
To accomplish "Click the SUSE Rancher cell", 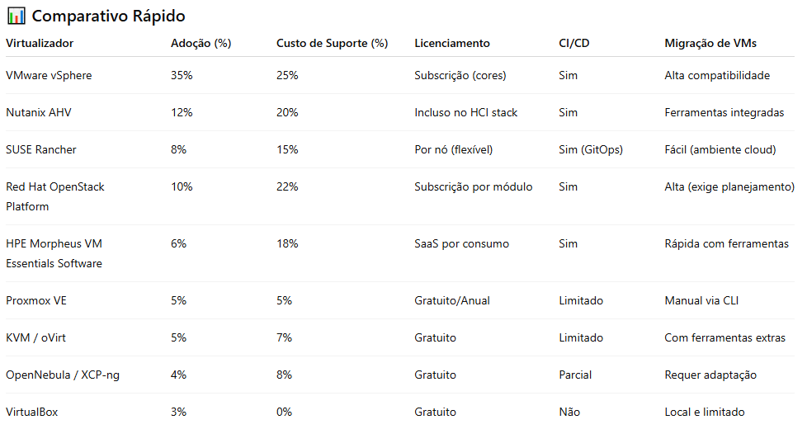I will (41, 149).
